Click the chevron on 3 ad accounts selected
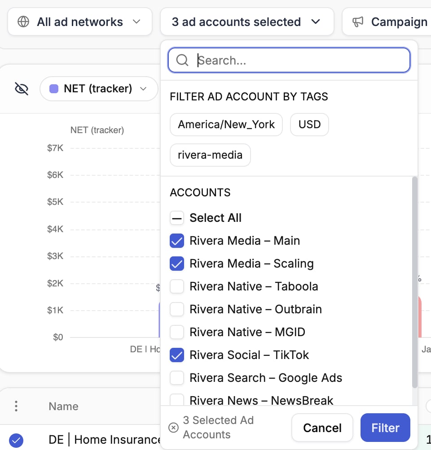Viewport: 431px width, 450px height. click(316, 22)
